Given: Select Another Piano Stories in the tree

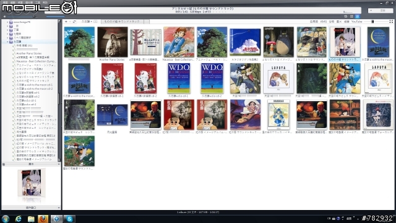Looking at the screenshot, I should [29, 54].
